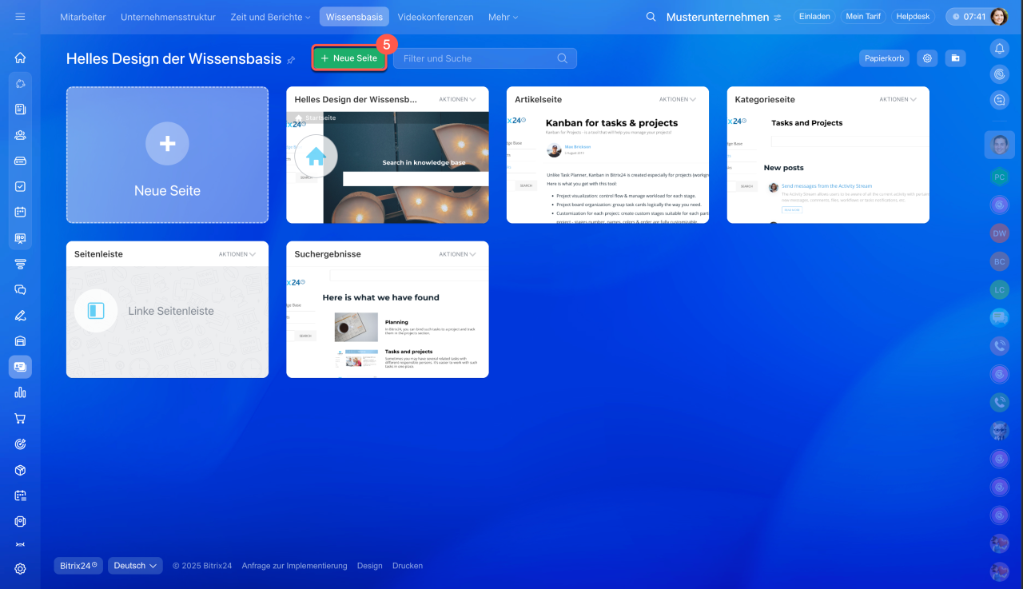
Task: Expand Aktionen menu on Artikelseite card
Action: click(677, 100)
